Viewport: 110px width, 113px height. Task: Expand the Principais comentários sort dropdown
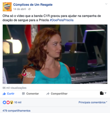[x=93, y=102]
